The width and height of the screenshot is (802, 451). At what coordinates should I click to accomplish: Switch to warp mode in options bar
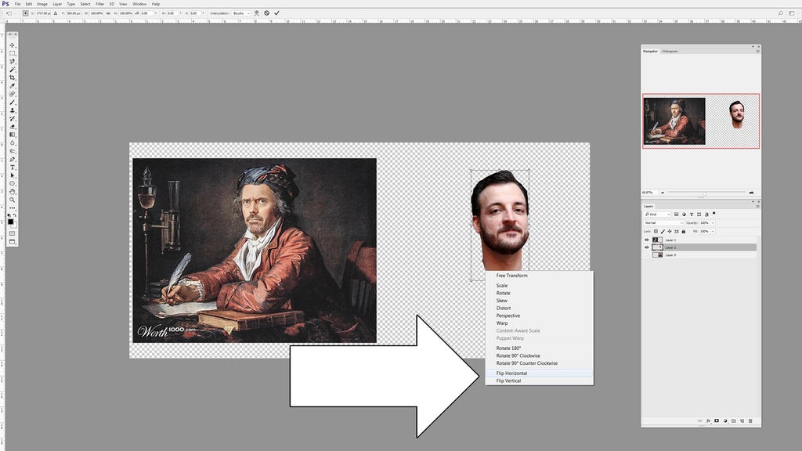click(x=257, y=13)
